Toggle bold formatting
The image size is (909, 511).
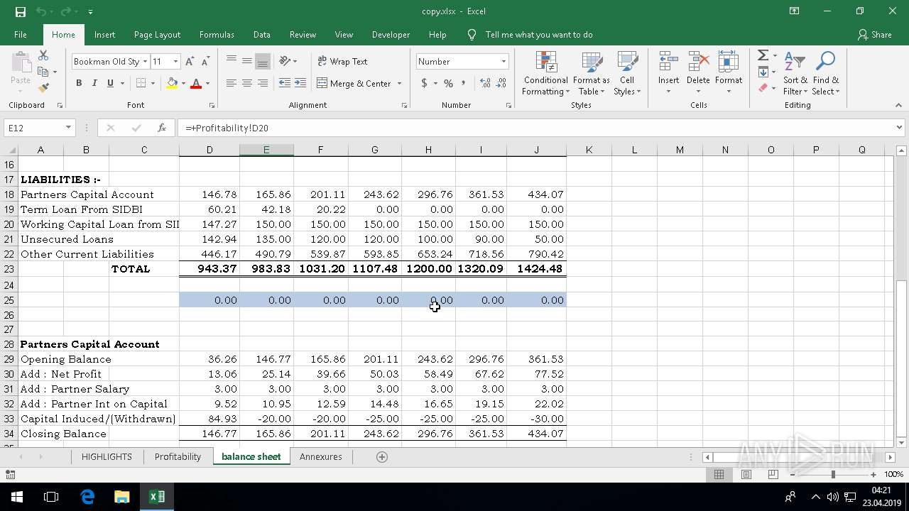(x=79, y=83)
